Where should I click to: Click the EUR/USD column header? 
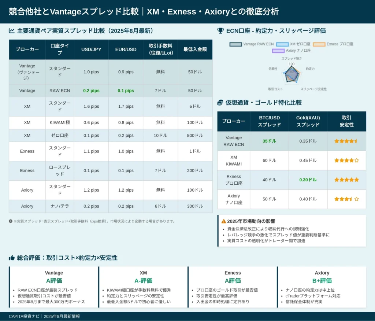coord(126,49)
